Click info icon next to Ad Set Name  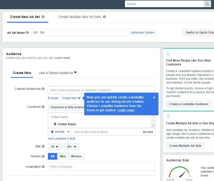pyautogui.click(x=27, y=33)
